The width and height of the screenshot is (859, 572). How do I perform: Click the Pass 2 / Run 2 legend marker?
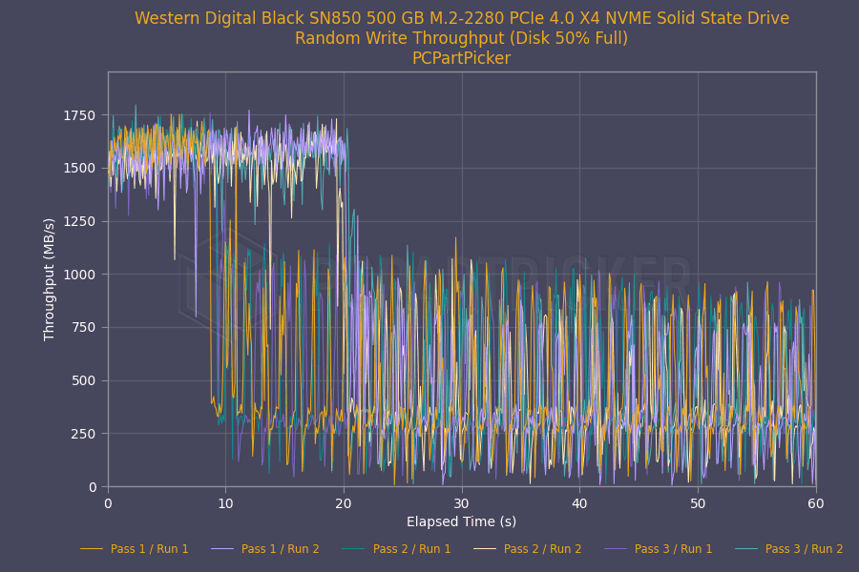click(x=485, y=548)
